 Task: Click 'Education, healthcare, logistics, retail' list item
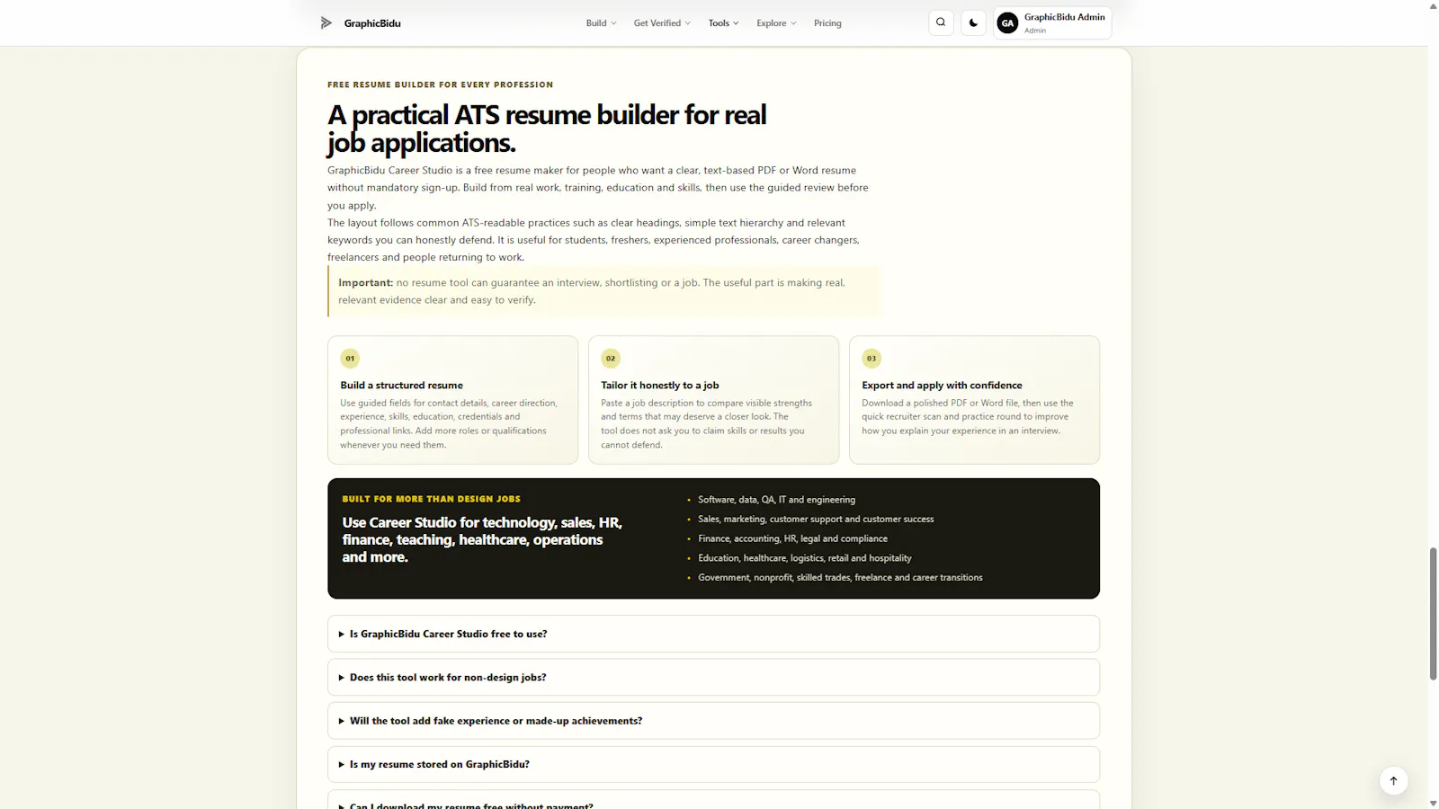[805, 558]
